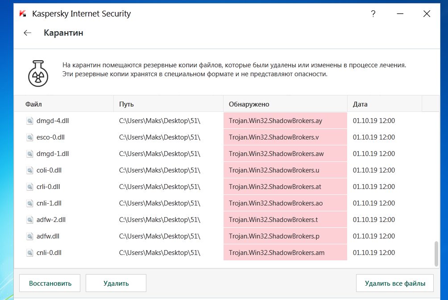Screen dimensions: 448x300
Task: Select the esco-0.dll file icon
Action: (x=30, y=137)
